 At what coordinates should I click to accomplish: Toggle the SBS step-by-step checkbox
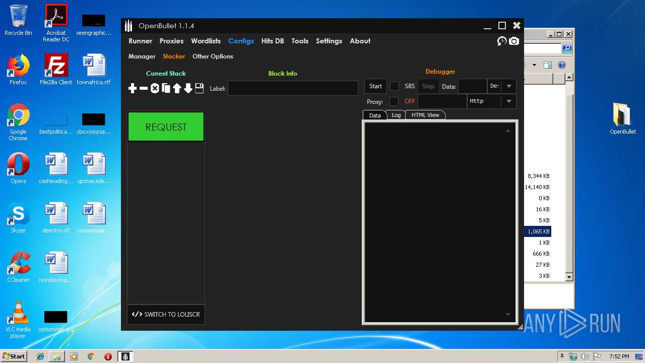395,86
